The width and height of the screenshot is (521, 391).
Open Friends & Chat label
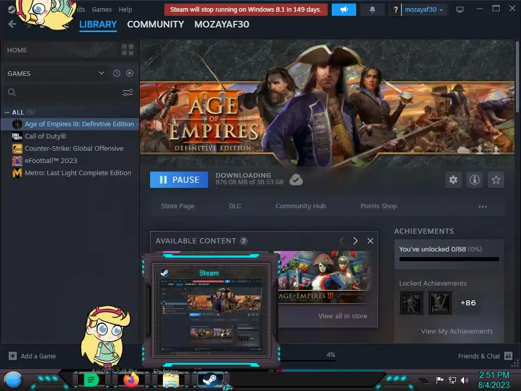point(479,356)
